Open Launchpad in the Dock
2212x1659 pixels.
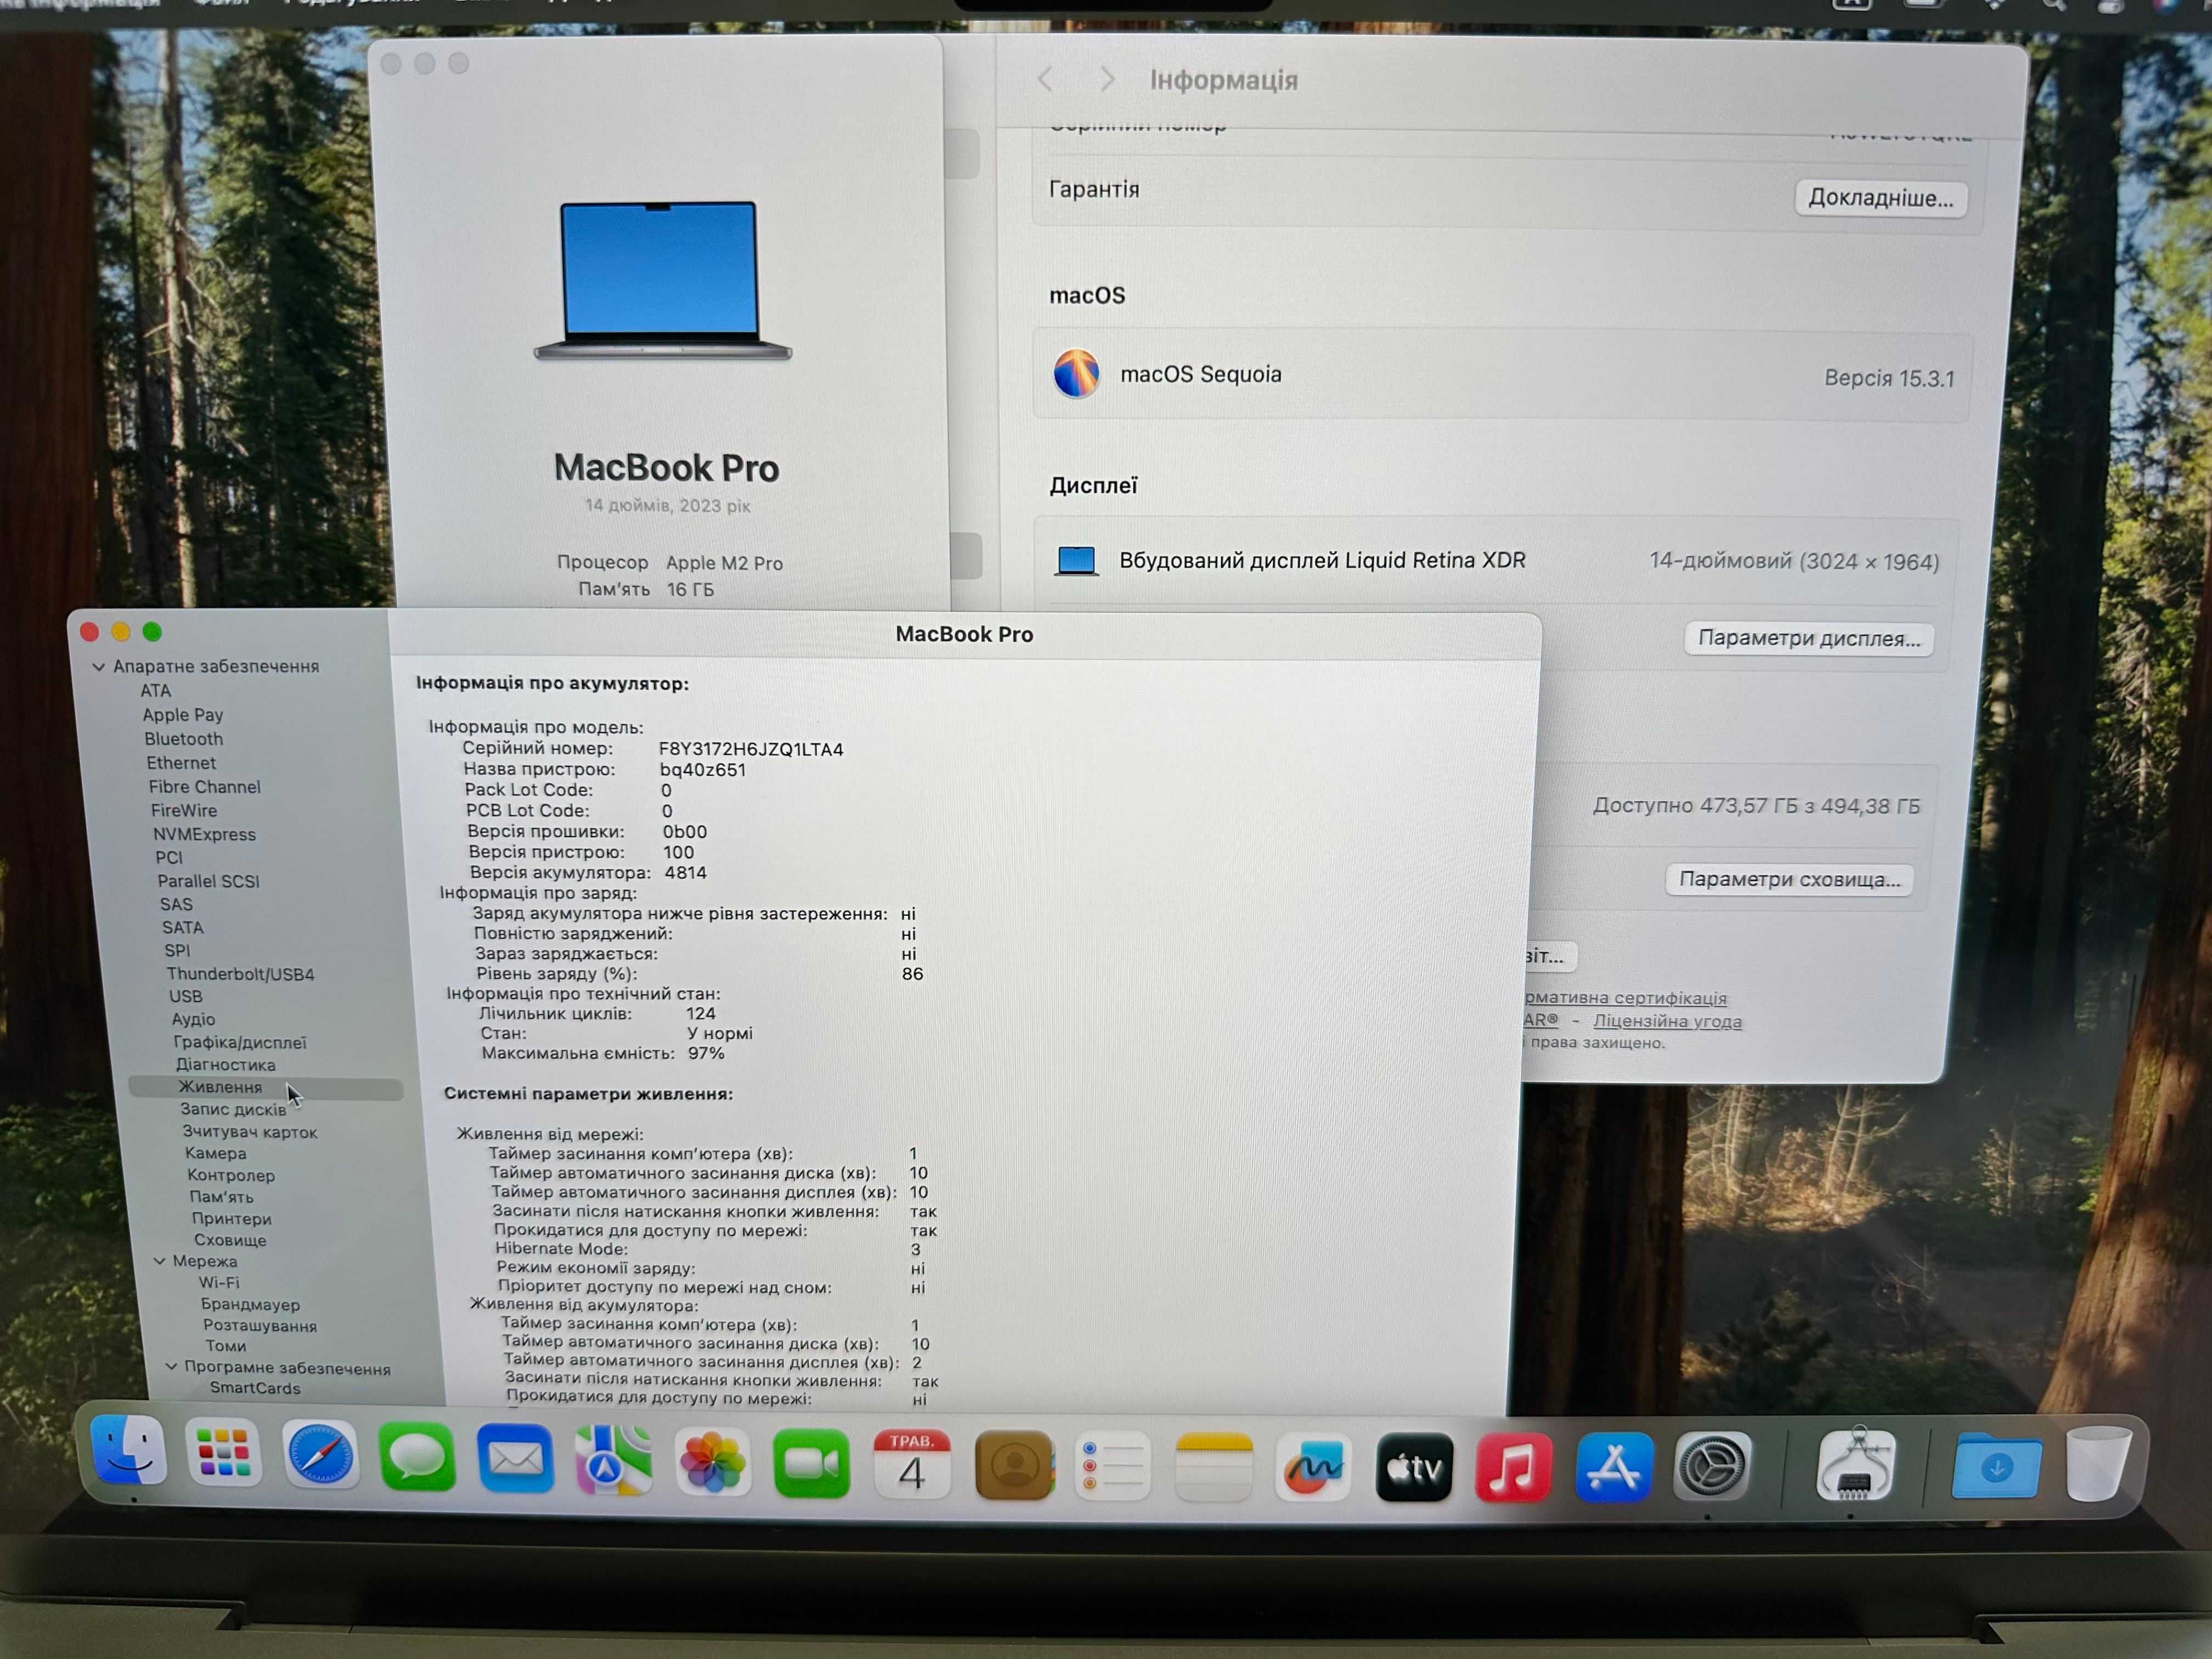tap(224, 1453)
